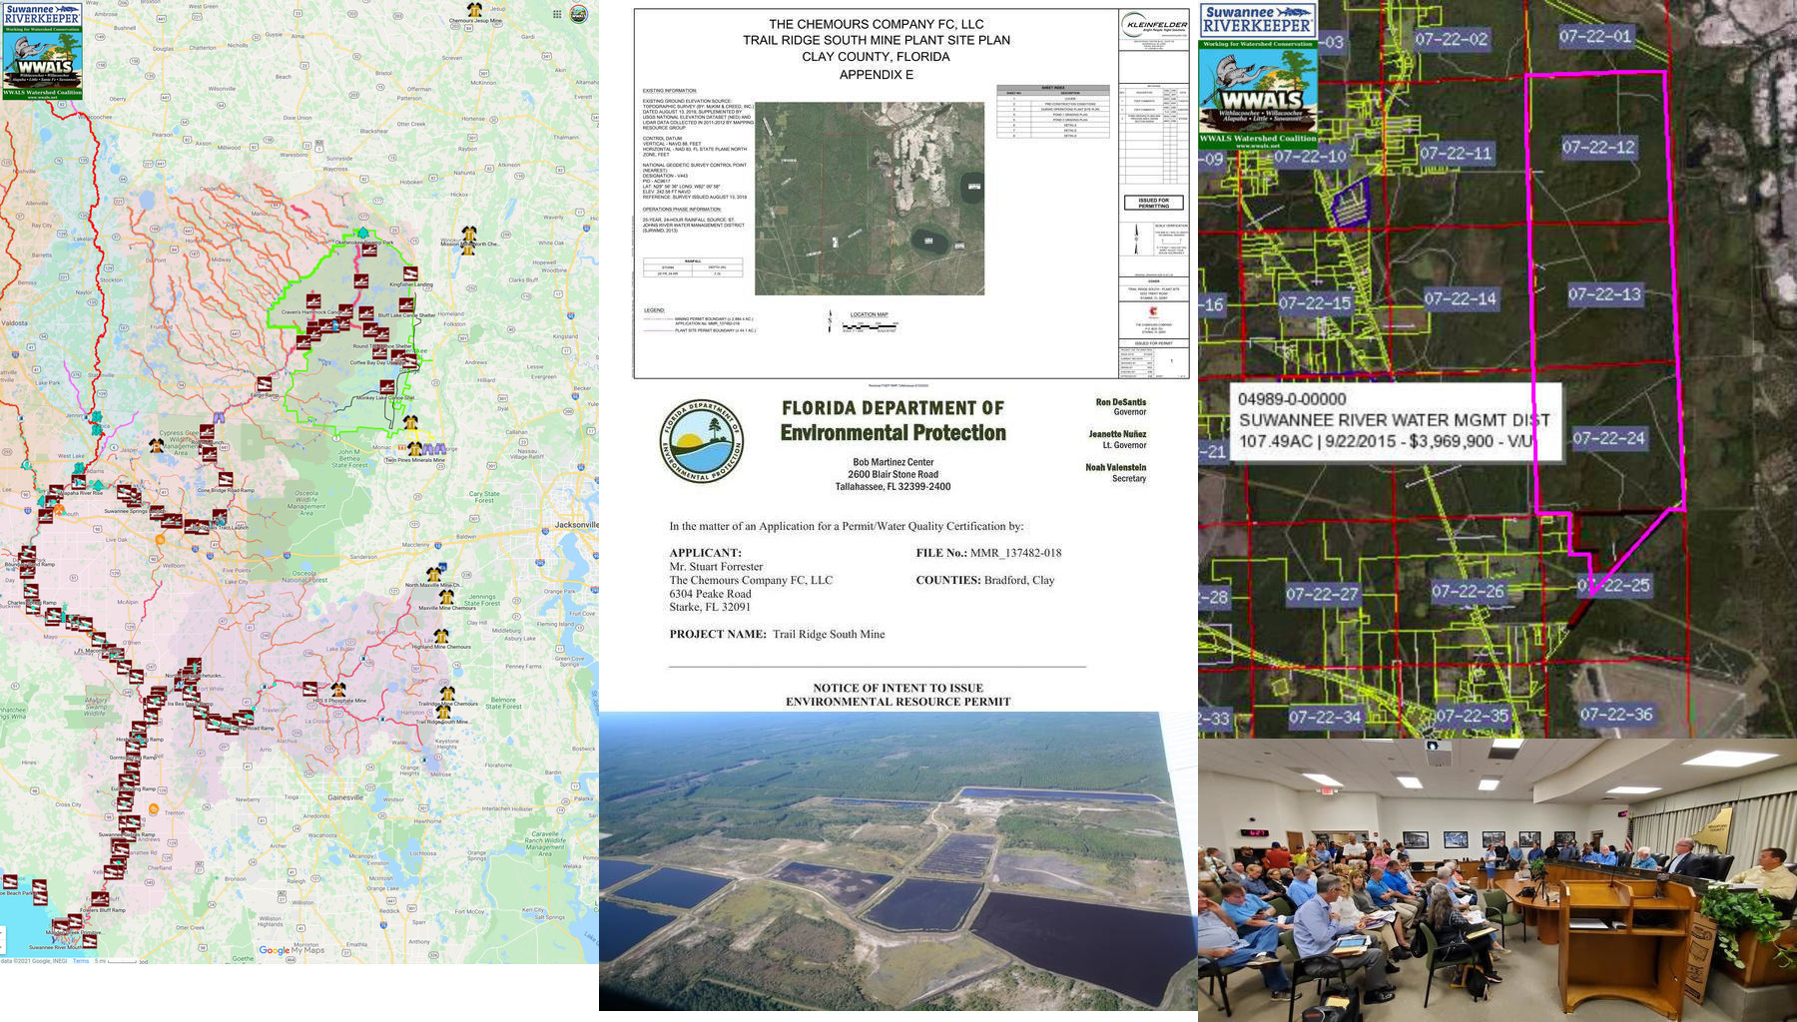Viewport: 1797px width, 1022px height.
Task: Click 'PROJECT NAME: Trail Ridge South Mine' line
Action: point(777,634)
